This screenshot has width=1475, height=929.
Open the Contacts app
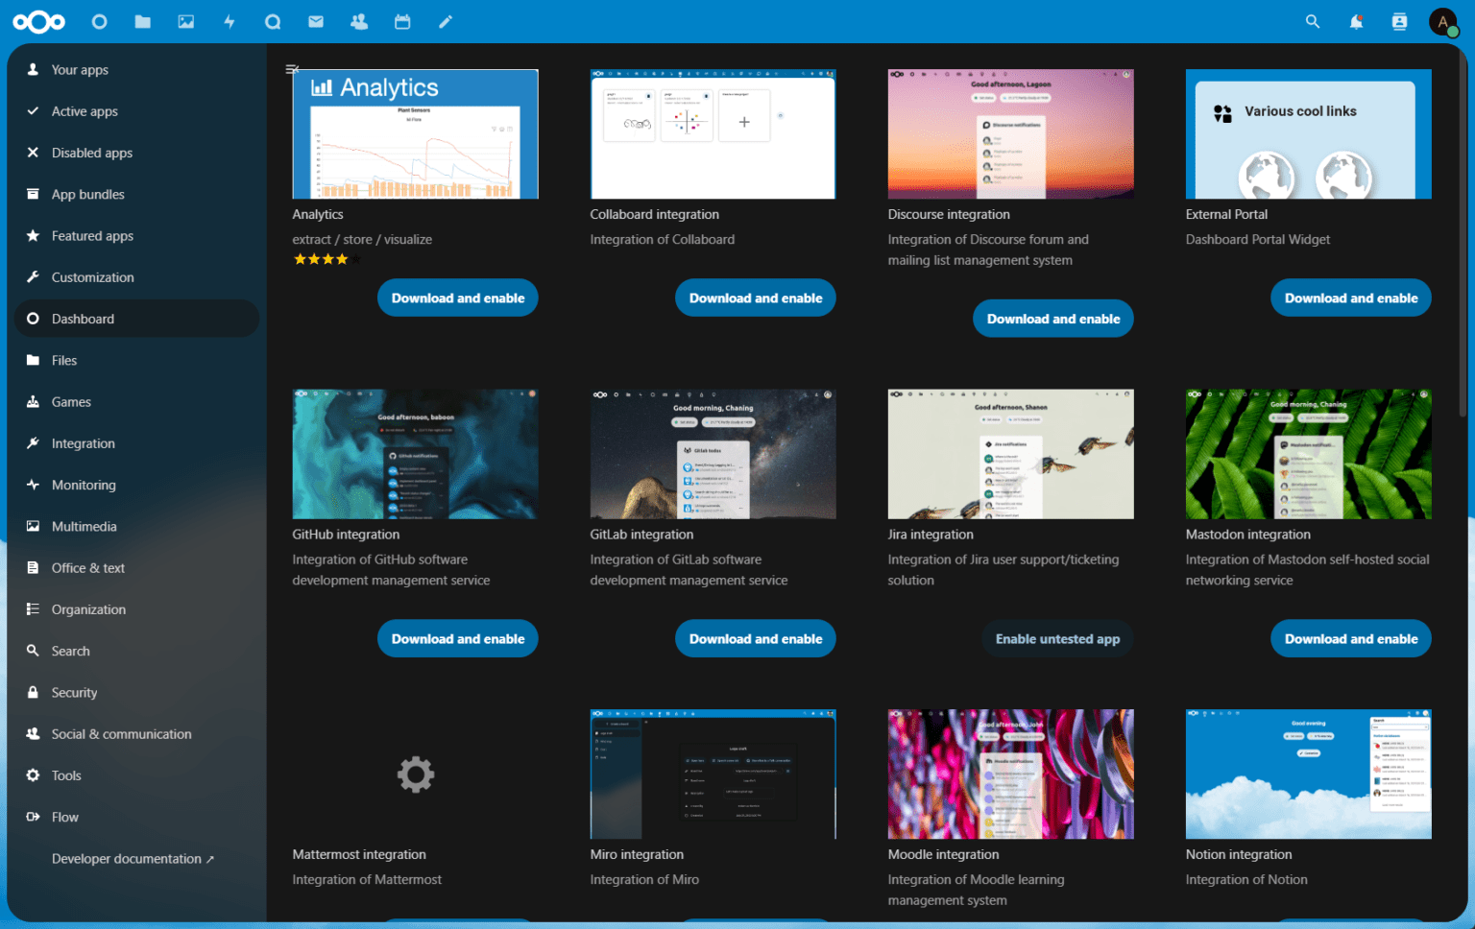click(x=359, y=21)
